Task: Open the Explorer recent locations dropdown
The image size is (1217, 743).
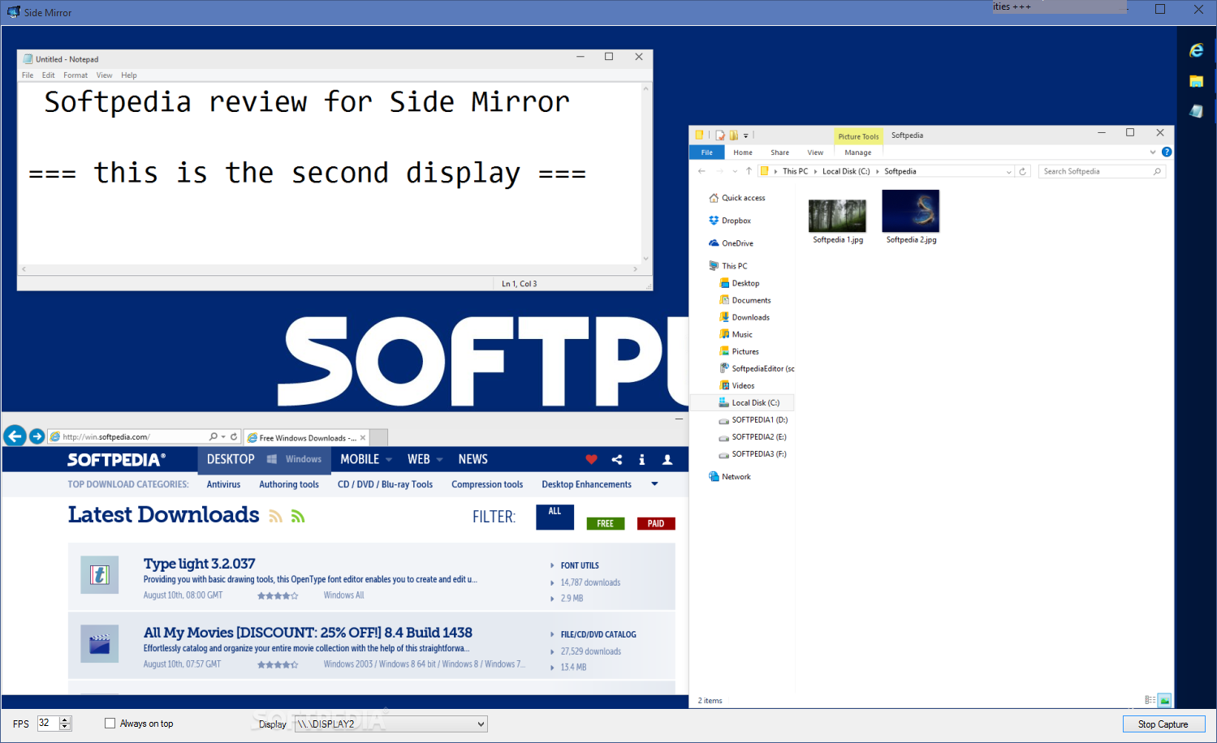Action: (x=735, y=171)
